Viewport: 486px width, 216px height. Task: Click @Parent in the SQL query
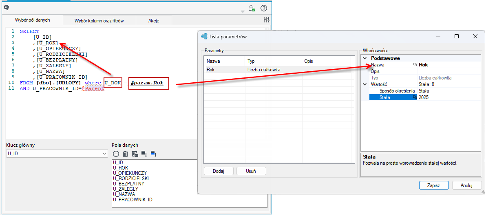tap(93, 88)
